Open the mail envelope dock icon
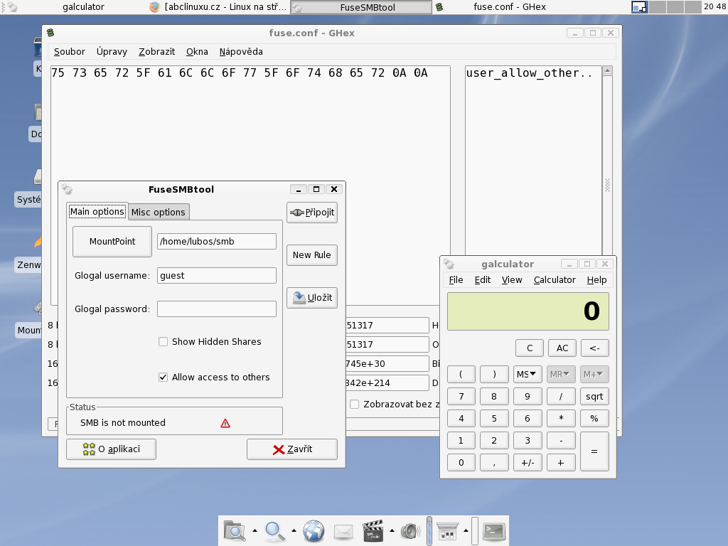 pyautogui.click(x=343, y=531)
